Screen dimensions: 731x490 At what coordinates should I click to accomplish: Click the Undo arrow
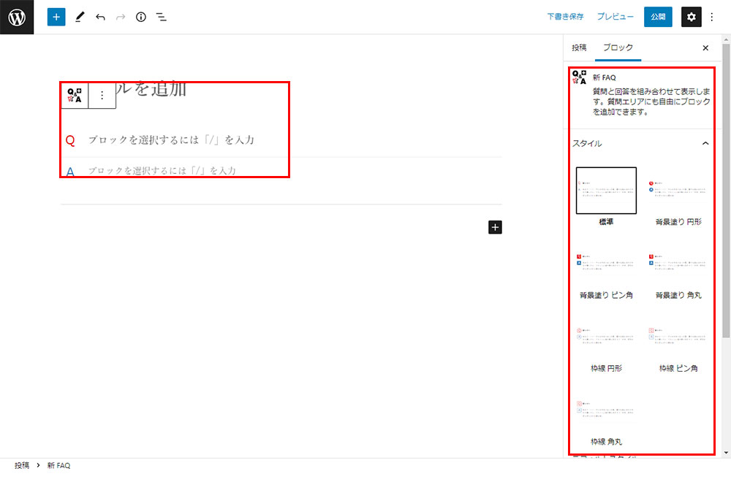[x=100, y=17]
